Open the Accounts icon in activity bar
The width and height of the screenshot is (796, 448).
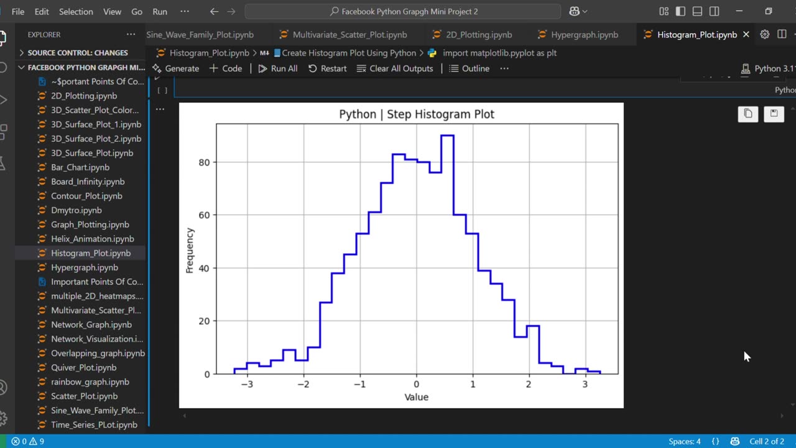[2, 388]
